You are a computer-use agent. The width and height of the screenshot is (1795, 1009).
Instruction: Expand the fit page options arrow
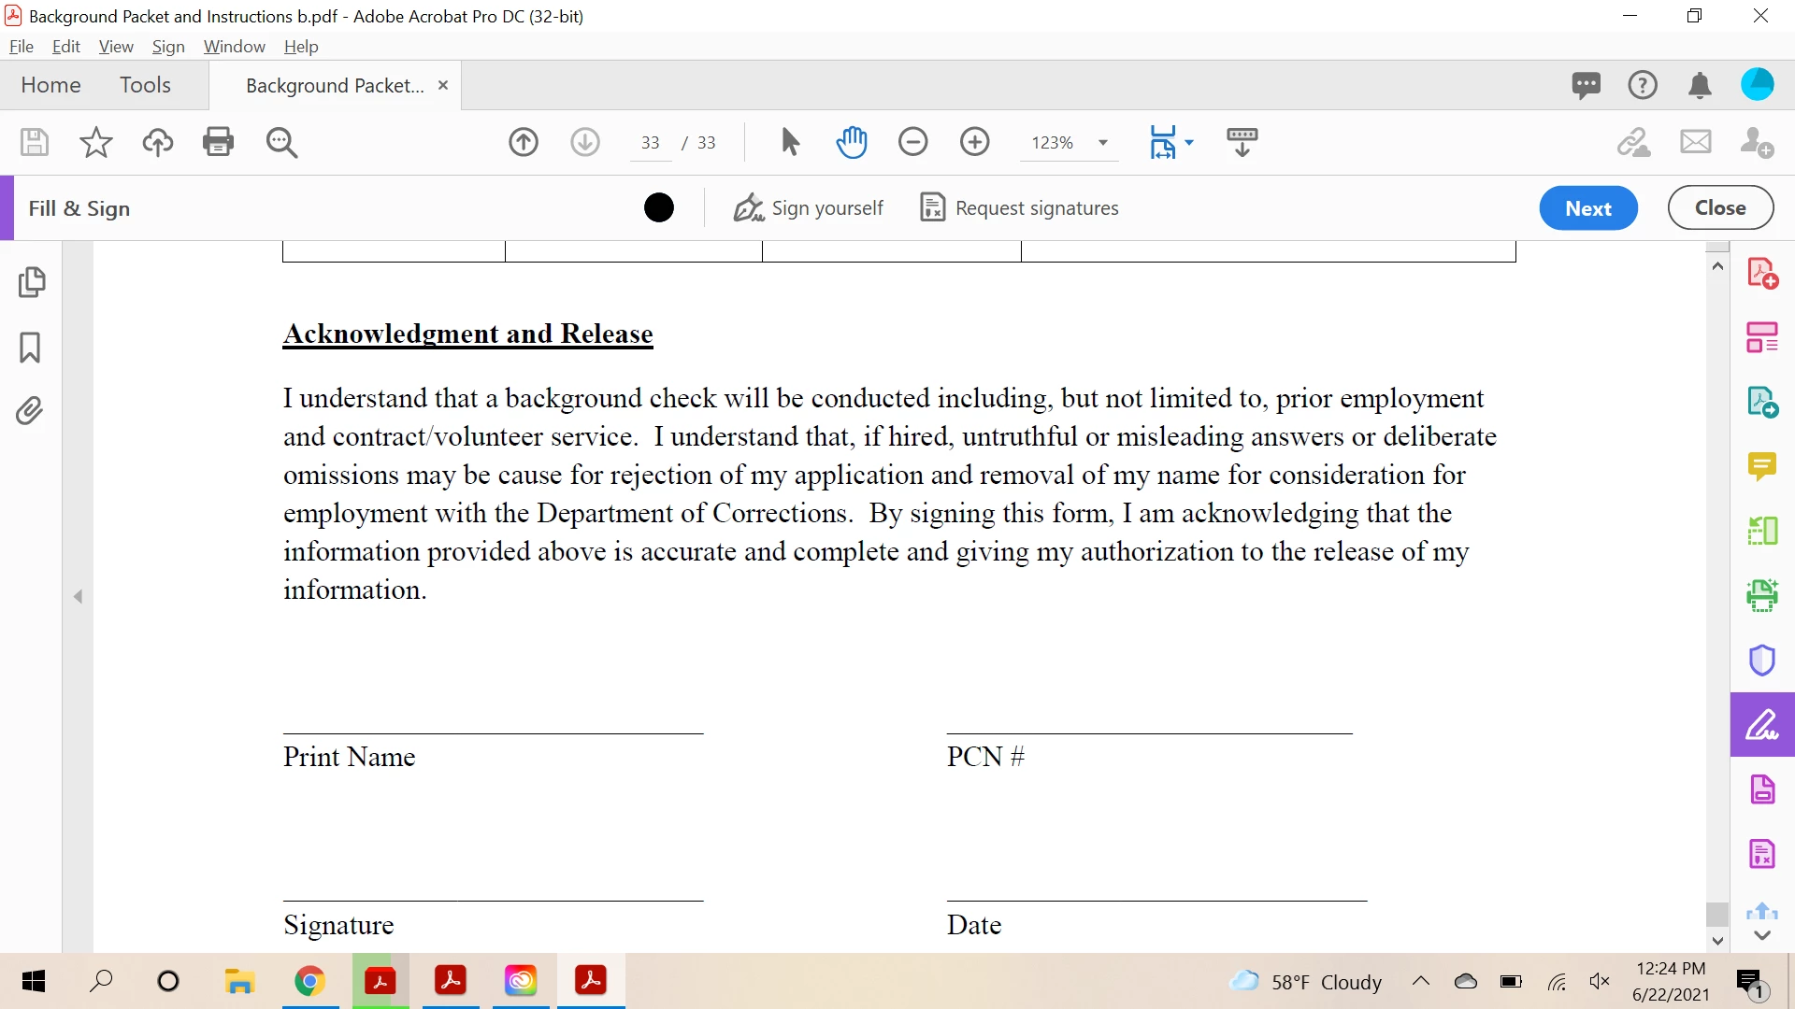[1189, 143]
